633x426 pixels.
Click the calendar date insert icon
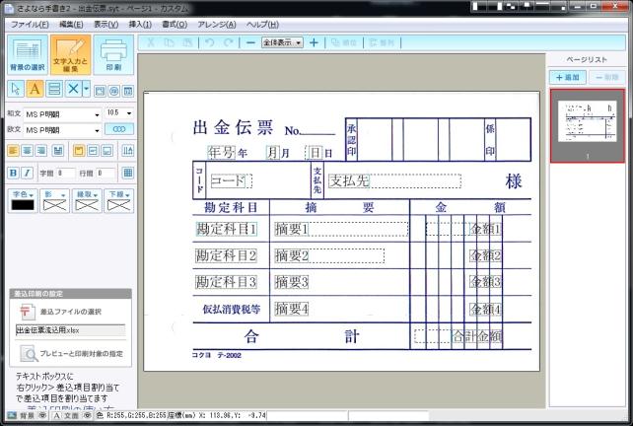(128, 92)
